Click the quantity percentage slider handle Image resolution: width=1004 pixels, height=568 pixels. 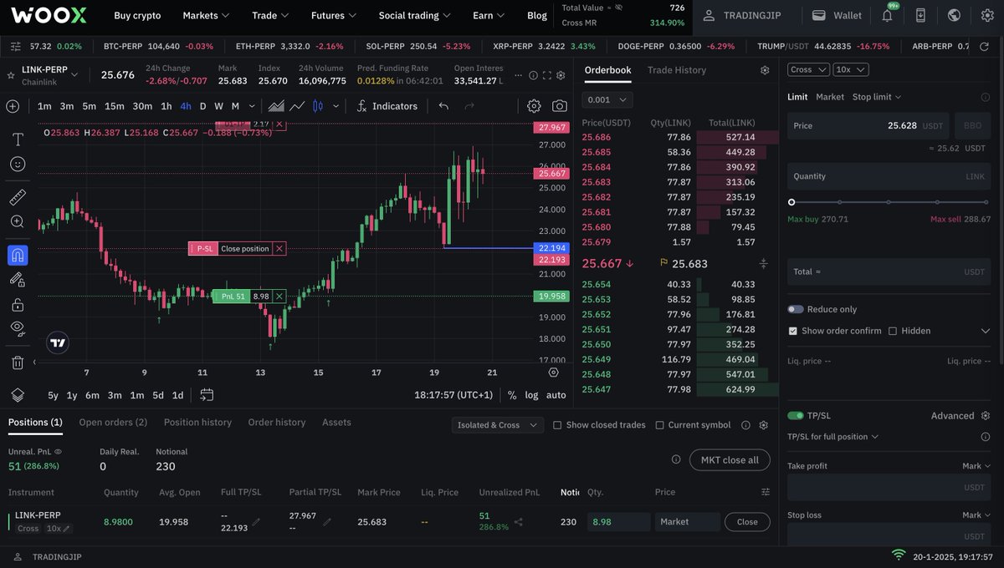click(x=791, y=202)
